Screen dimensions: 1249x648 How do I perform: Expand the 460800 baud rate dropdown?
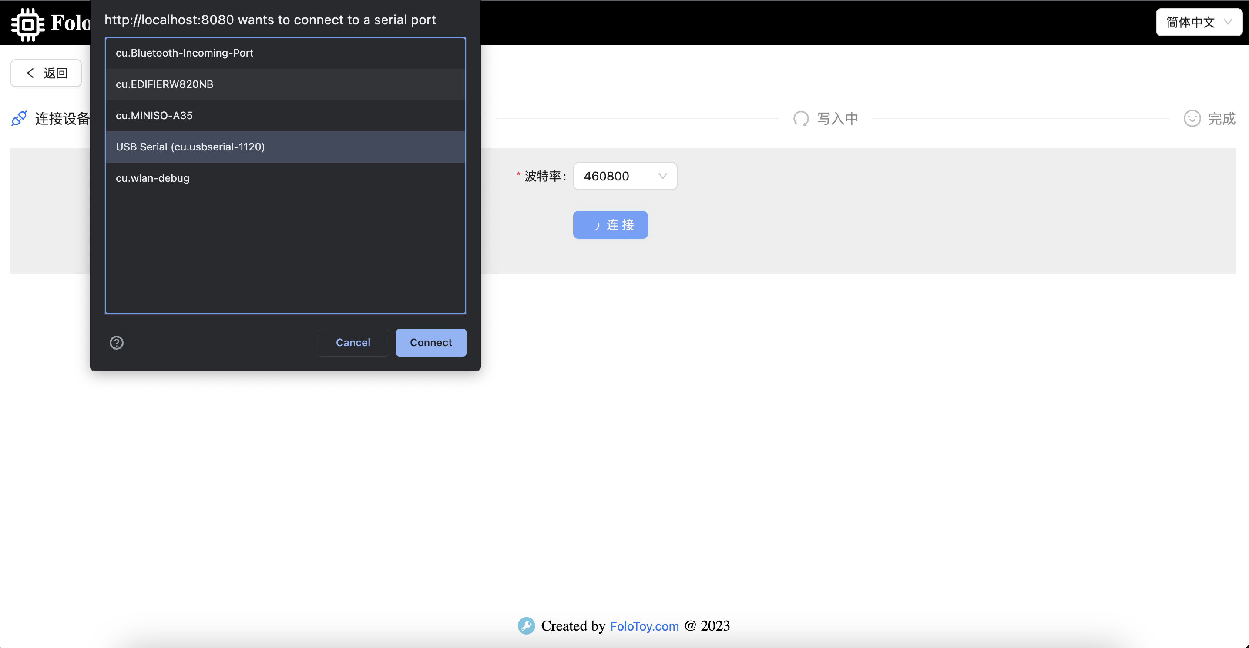tap(624, 176)
